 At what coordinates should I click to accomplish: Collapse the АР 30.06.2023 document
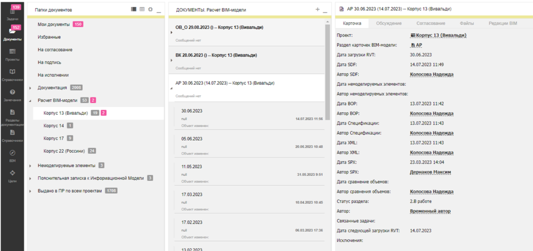(x=172, y=88)
